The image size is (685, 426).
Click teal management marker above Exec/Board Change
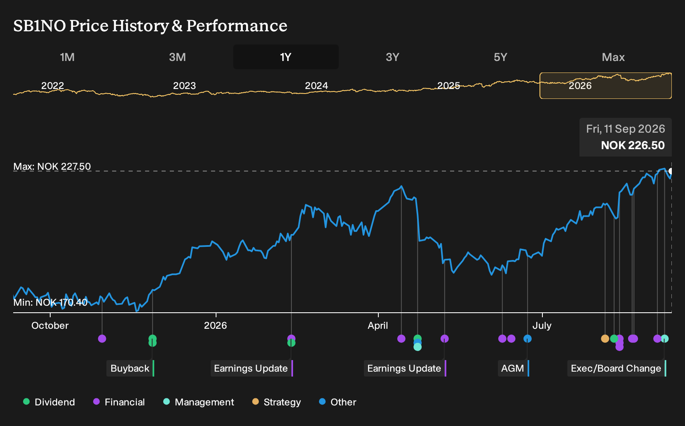pos(665,339)
